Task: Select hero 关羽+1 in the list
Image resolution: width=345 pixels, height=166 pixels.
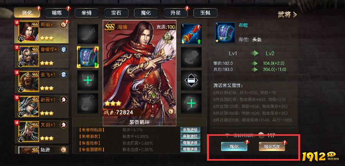Action: 41,131
